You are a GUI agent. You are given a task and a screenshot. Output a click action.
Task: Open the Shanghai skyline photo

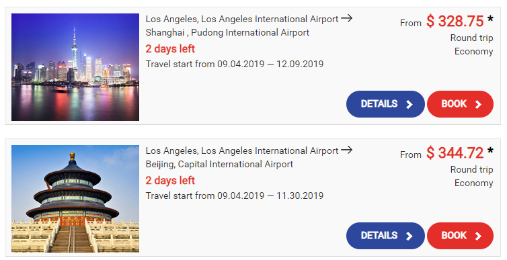pos(75,67)
